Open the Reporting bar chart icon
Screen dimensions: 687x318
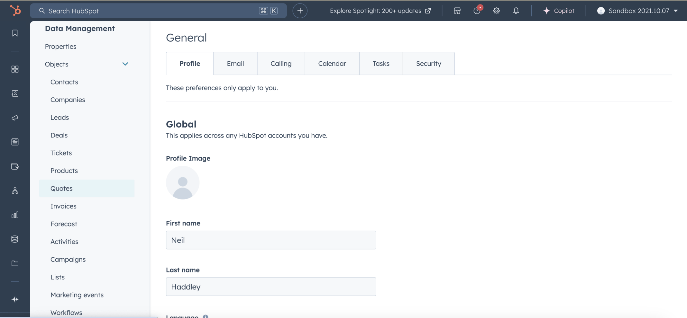tap(15, 215)
